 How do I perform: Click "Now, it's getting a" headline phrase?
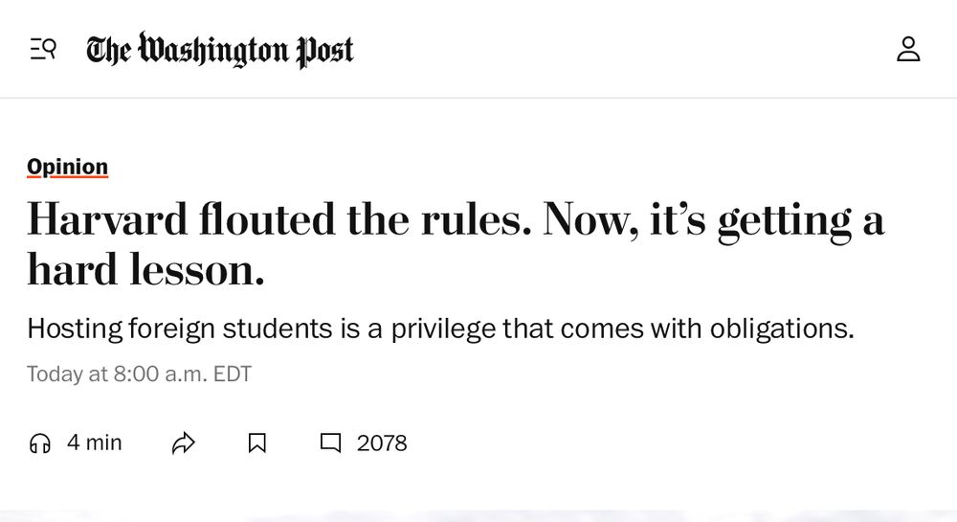pyautogui.click(x=714, y=220)
